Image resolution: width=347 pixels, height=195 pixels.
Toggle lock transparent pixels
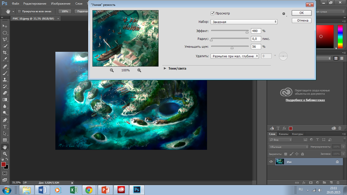pyautogui.click(x=286, y=154)
